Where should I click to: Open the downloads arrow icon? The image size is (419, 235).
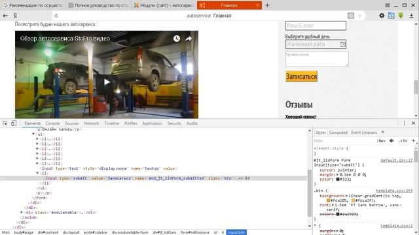point(411,16)
